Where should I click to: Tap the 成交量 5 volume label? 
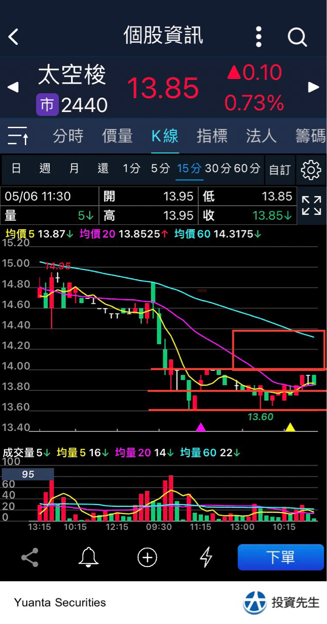click(x=27, y=453)
